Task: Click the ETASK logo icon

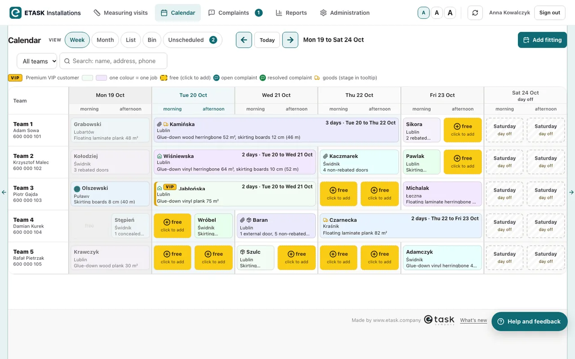Action: [16, 13]
